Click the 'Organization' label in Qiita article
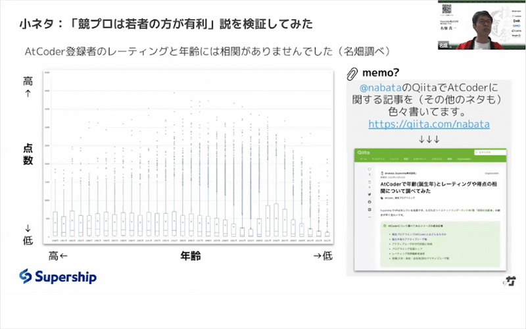 (491, 174)
